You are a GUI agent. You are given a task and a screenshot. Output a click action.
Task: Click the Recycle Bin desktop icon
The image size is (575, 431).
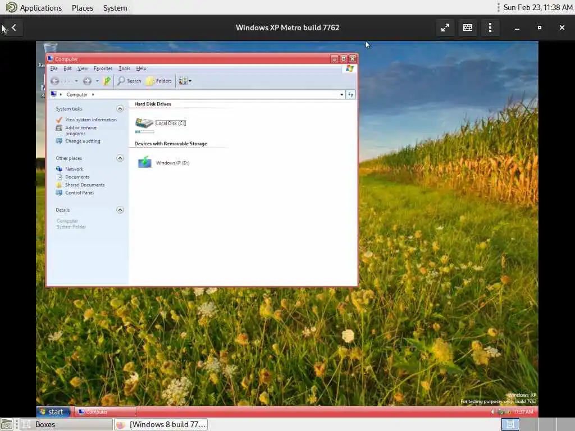(x=50, y=48)
